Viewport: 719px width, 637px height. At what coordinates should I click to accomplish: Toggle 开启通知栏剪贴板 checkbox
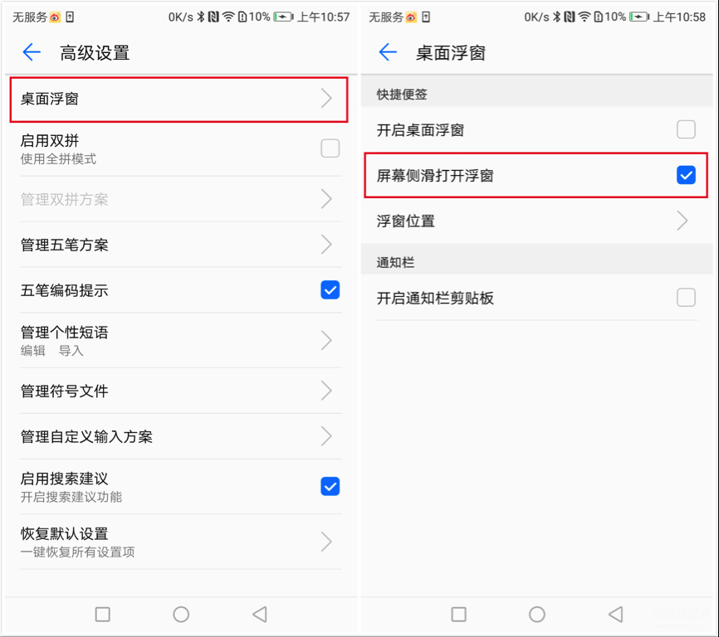(686, 298)
